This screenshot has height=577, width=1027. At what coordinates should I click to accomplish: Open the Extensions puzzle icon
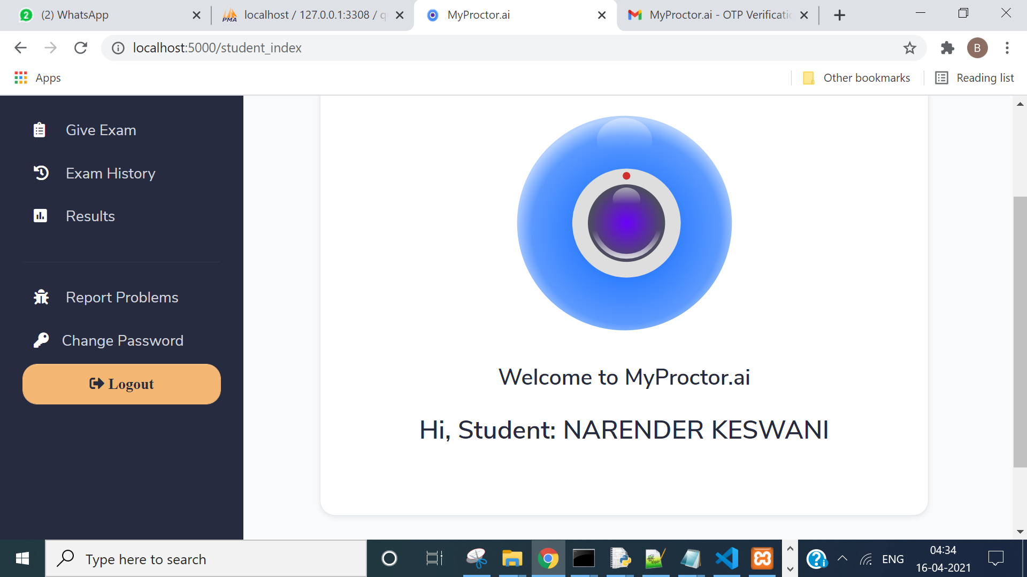pyautogui.click(x=947, y=48)
